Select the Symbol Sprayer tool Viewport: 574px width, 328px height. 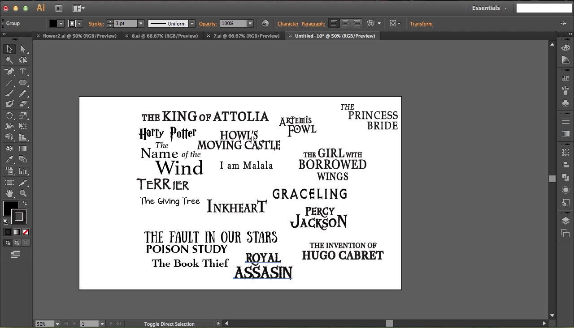pos(9,171)
